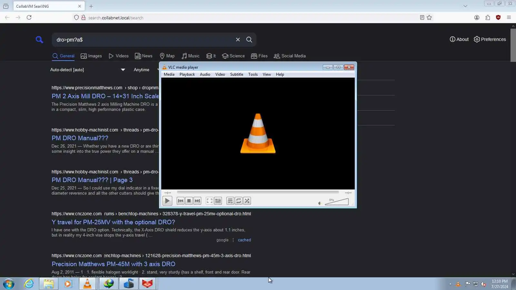Skip to next media in VLC
The height and width of the screenshot is (290, 516).
197,201
